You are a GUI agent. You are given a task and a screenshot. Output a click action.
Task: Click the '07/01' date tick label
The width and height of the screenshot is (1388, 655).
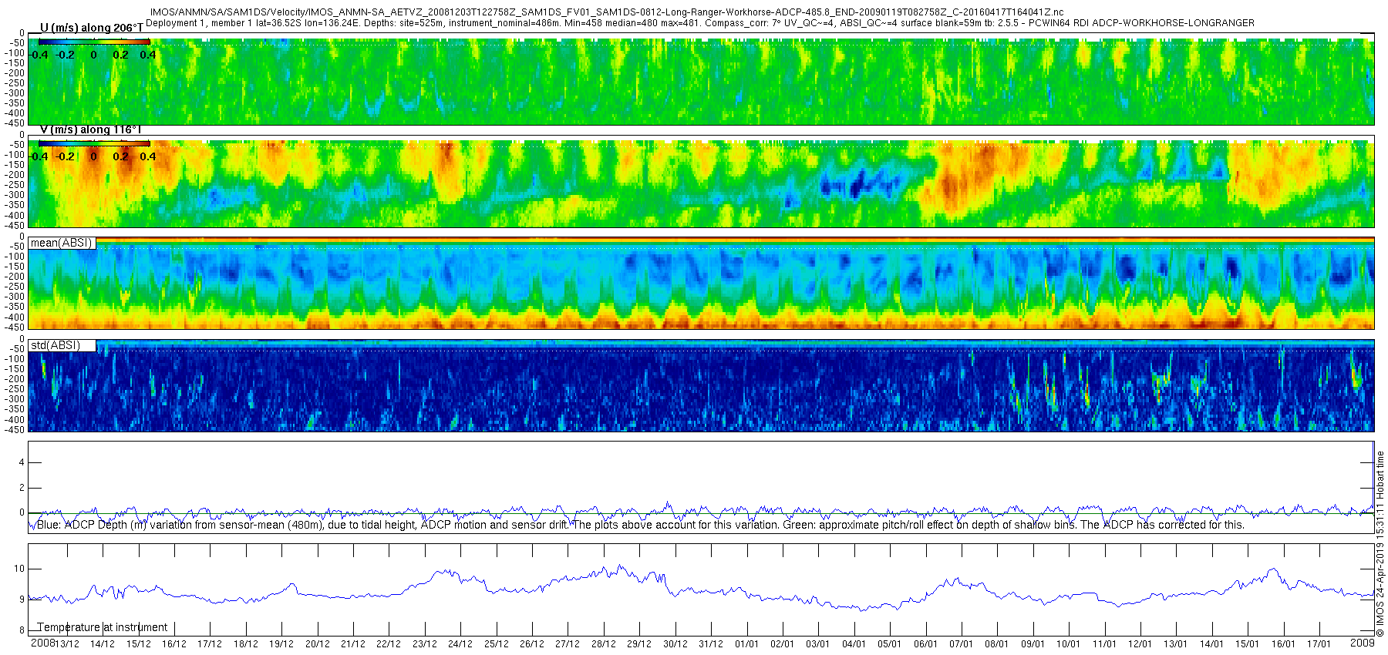click(x=962, y=644)
